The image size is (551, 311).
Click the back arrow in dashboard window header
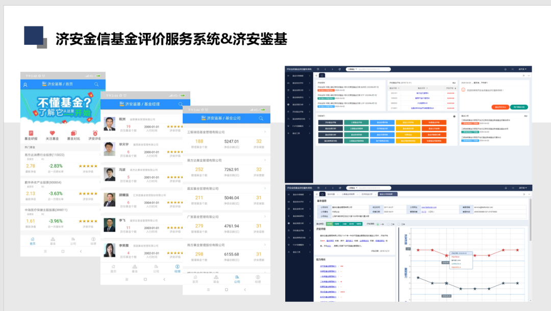coord(325,69)
